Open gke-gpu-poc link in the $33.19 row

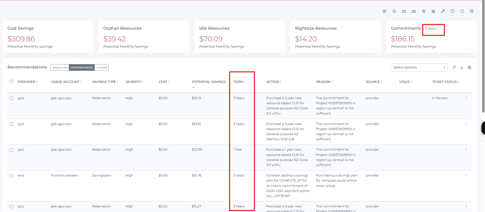coord(61,98)
